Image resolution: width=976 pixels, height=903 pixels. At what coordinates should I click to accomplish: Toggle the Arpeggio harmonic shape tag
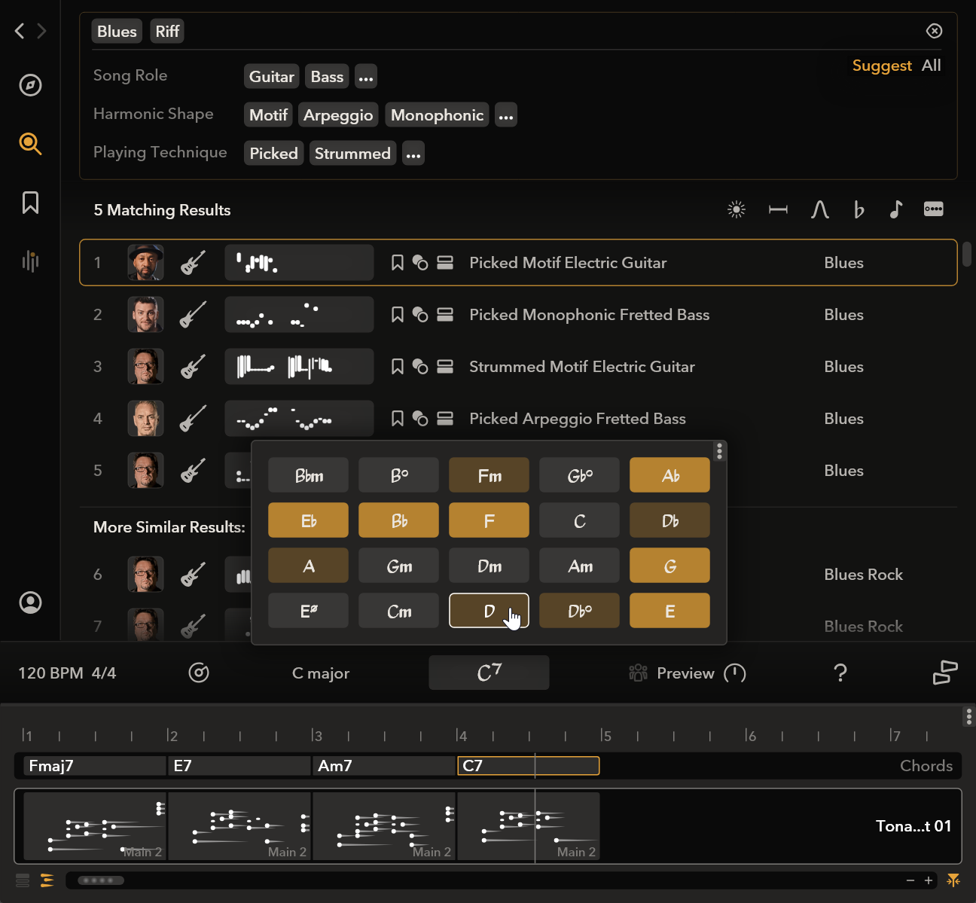point(338,115)
